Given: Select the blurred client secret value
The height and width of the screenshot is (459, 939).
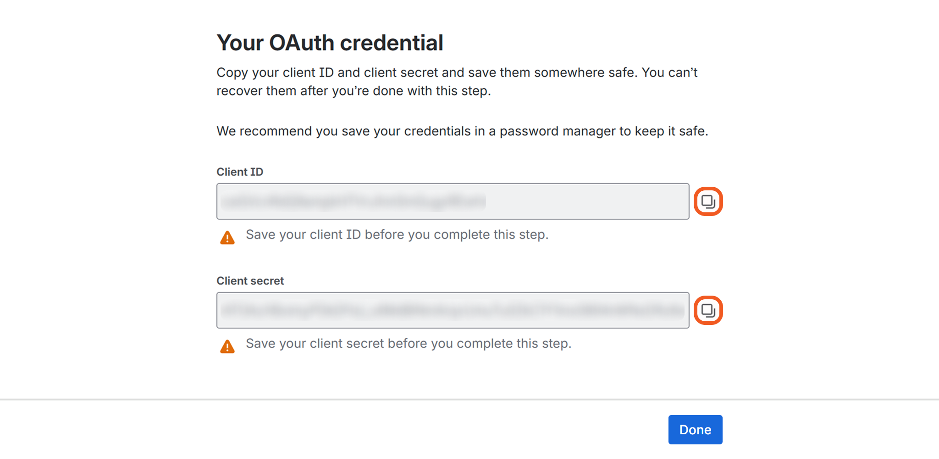Looking at the screenshot, I should [x=453, y=310].
